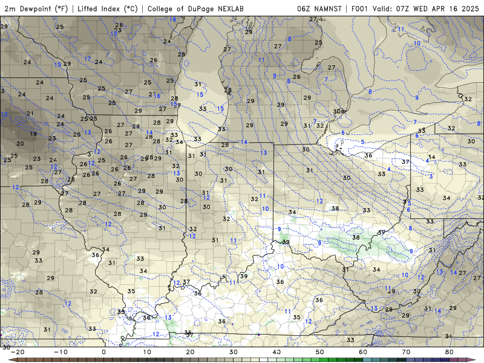Click the blue '17' lifted index contour label
484x363 pixels.
point(88,59)
